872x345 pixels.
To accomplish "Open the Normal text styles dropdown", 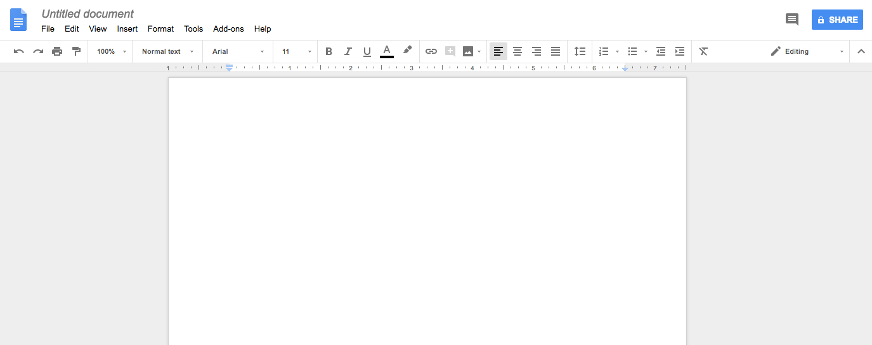I will click(x=167, y=51).
